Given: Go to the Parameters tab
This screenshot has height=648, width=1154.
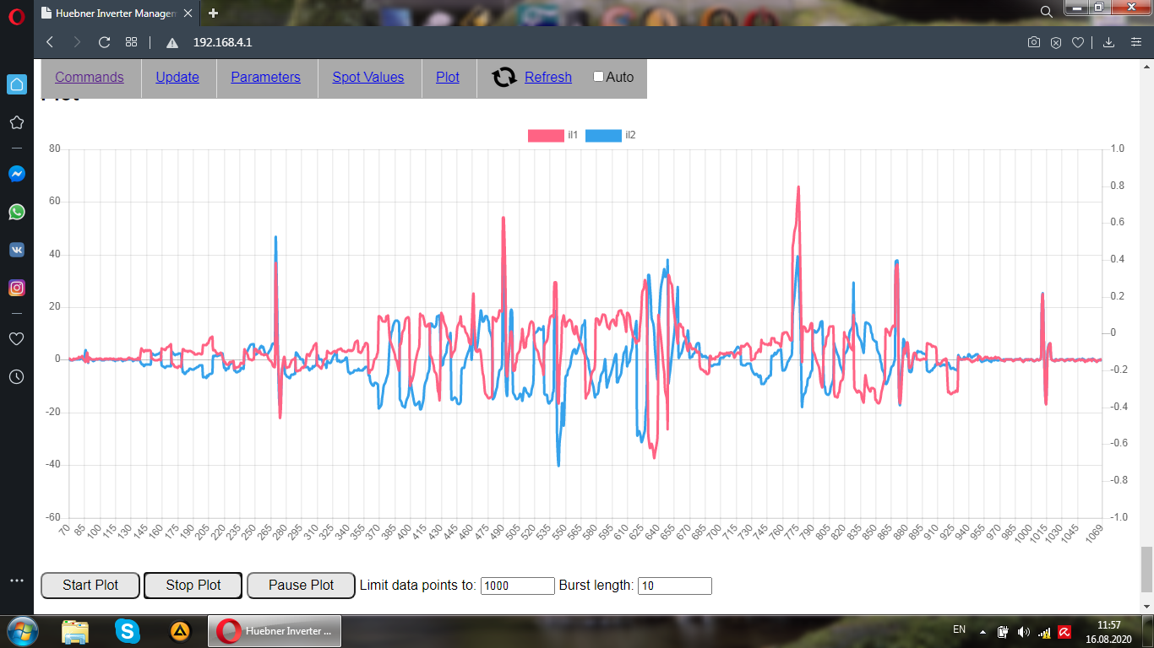Looking at the screenshot, I should click(x=265, y=78).
